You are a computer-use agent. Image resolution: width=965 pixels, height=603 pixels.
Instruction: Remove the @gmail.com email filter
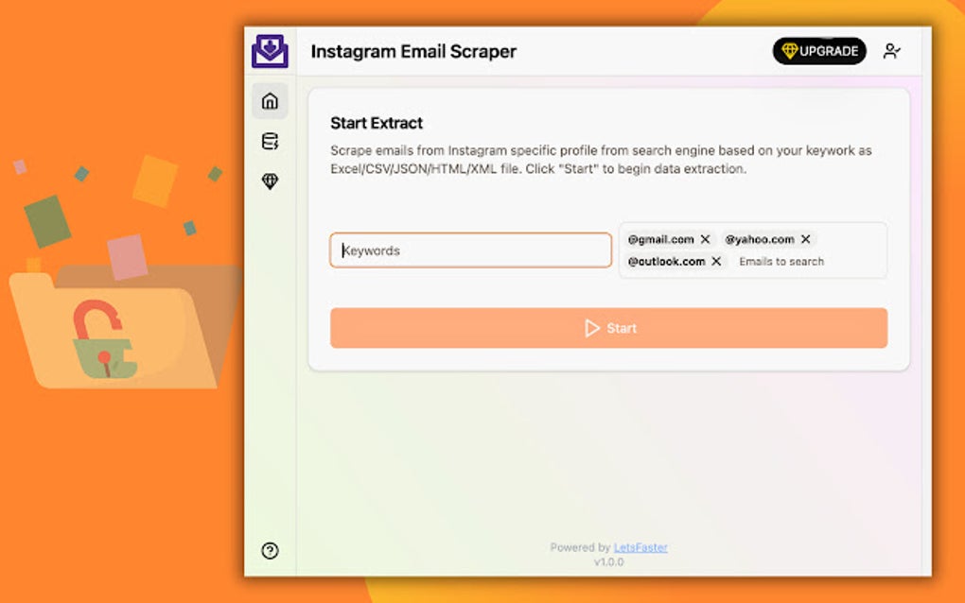tap(705, 239)
